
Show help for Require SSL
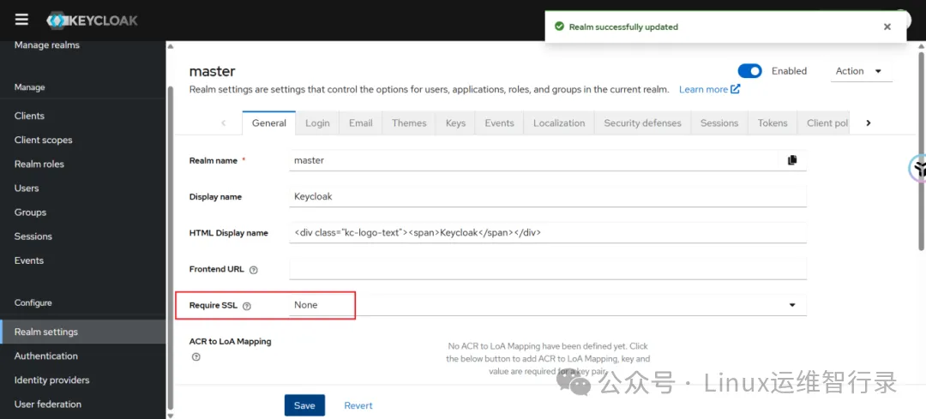tap(247, 306)
